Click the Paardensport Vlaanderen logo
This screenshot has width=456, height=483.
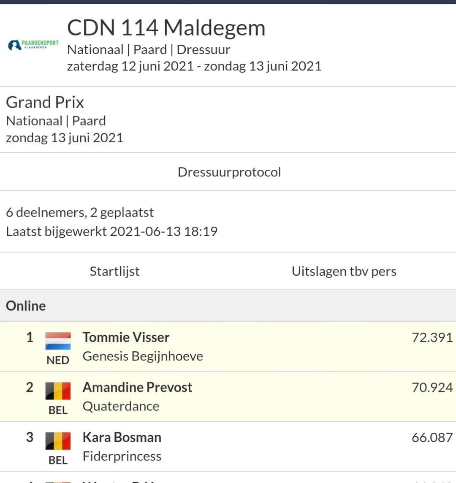33,45
